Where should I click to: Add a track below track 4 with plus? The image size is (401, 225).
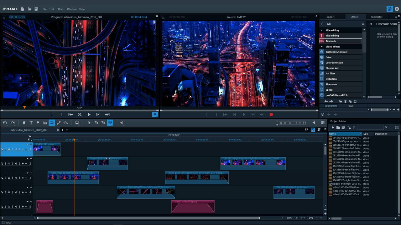click(31, 187)
